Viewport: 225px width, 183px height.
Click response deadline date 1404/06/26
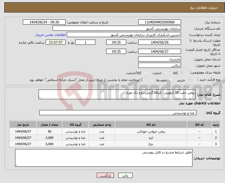point(160,42)
